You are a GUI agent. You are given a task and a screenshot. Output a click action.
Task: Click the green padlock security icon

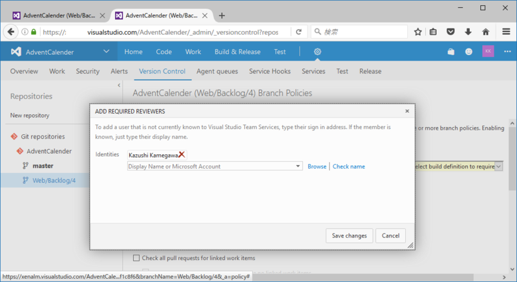click(34, 32)
